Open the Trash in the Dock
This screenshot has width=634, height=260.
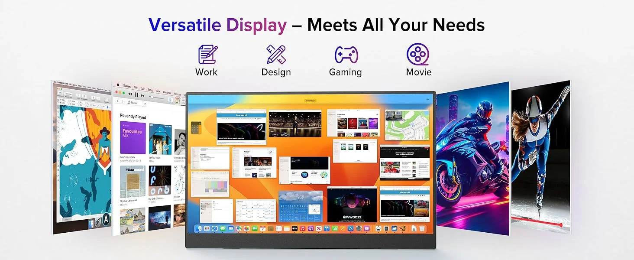coord(422,228)
